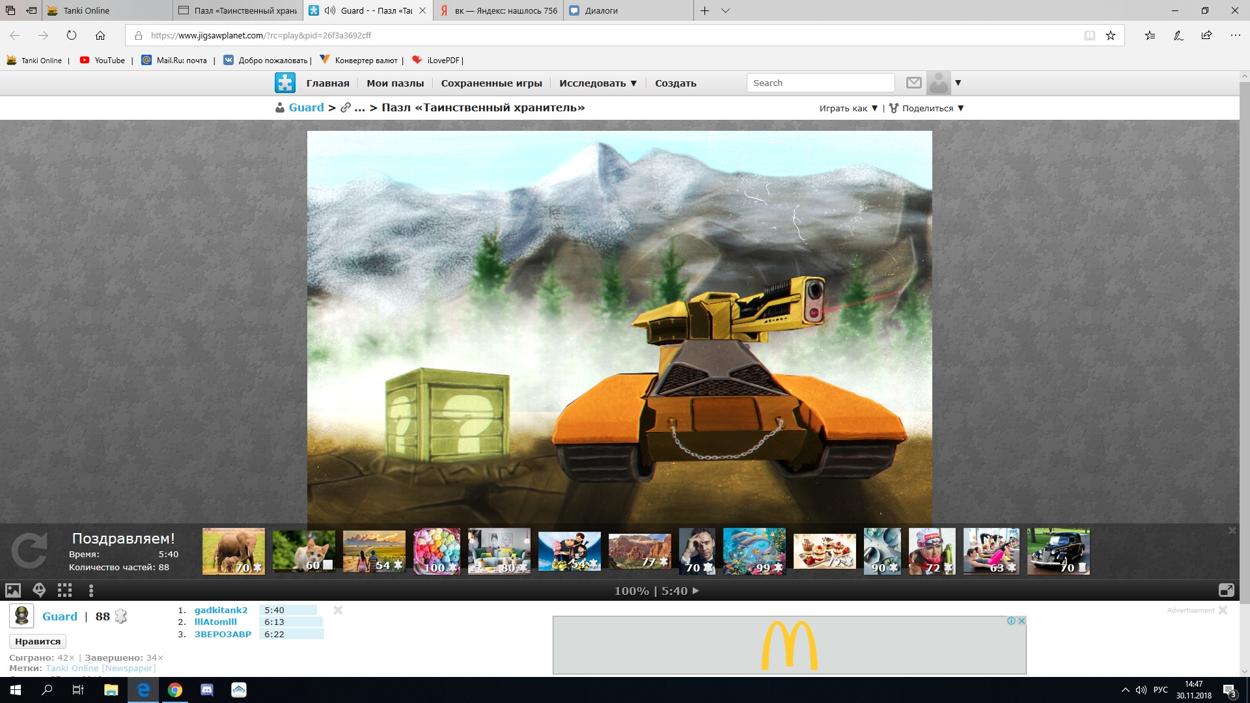
Task: Click the add notes pen icon
Action: click(x=1178, y=35)
